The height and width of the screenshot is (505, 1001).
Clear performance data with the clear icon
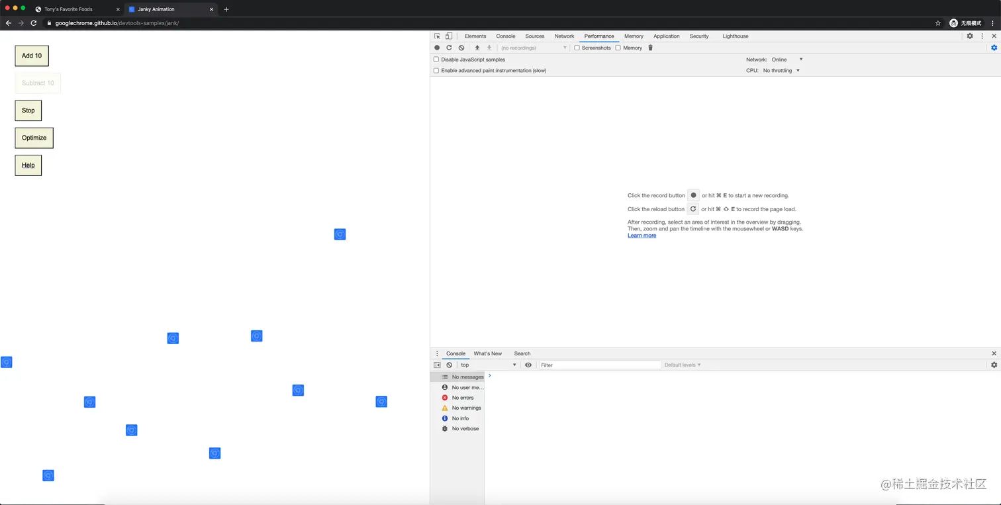[x=461, y=48]
